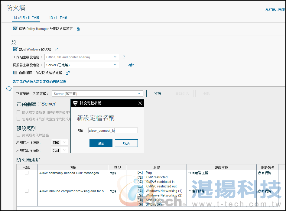Click 網路類型 column header

point(267,167)
